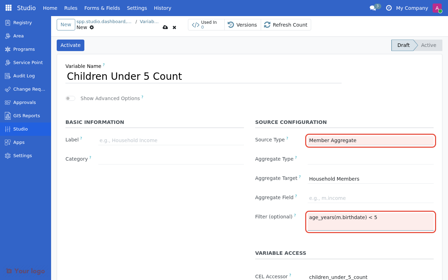The height and width of the screenshot is (280, 448).
Task: Open the Source Type dropdown
Action: [370, 140]
